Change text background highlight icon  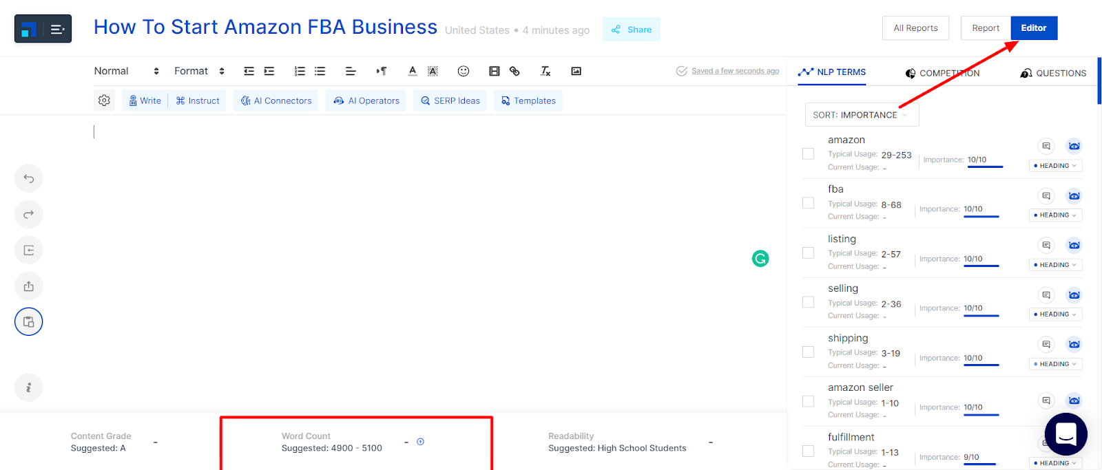click(433, 71)
